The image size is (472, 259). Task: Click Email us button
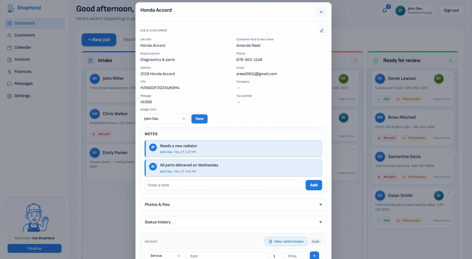tap(35, 248)
